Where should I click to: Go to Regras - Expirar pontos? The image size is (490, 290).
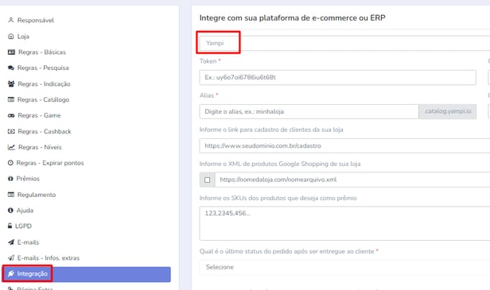tap(50, 163)
